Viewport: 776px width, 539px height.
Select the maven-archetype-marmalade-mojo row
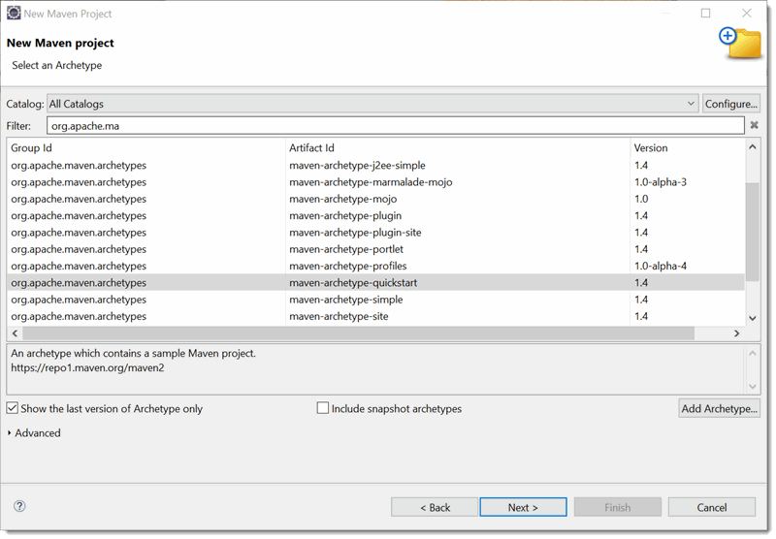[375, 182]
